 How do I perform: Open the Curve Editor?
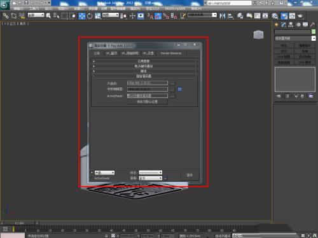pyautogui.click(x=257, y=16)
